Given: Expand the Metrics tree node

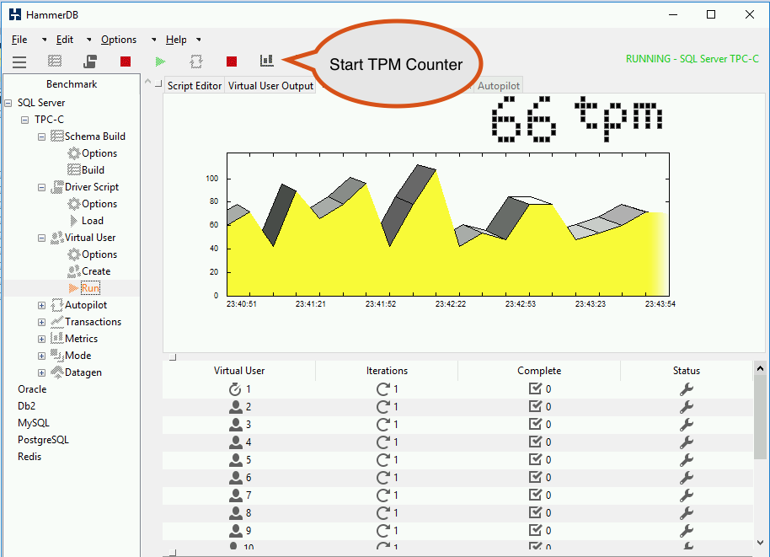Looking at the screenshot, I should 42,339.
